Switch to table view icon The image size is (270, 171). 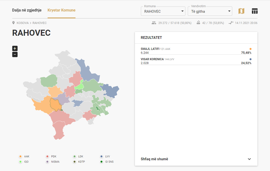tap(255, 11)
